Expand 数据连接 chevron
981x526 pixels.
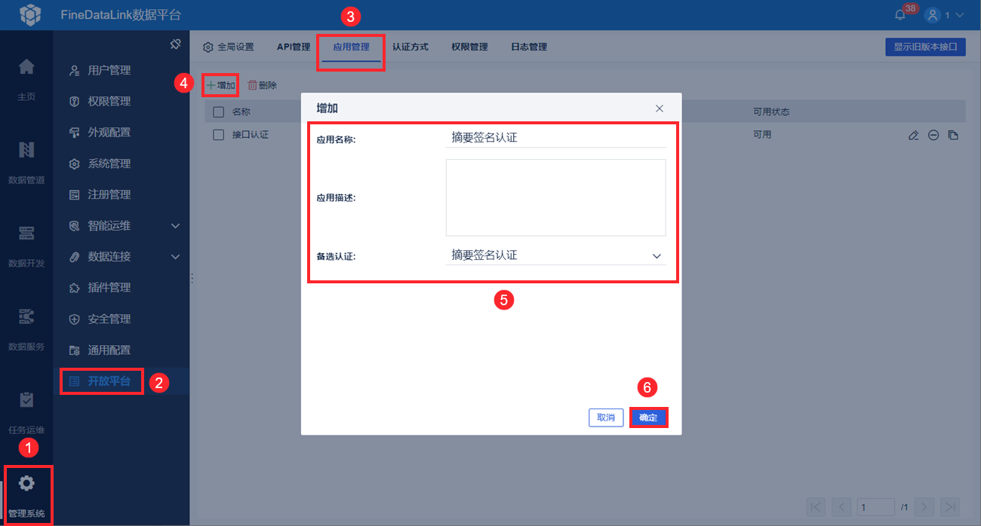coord(175,256)
